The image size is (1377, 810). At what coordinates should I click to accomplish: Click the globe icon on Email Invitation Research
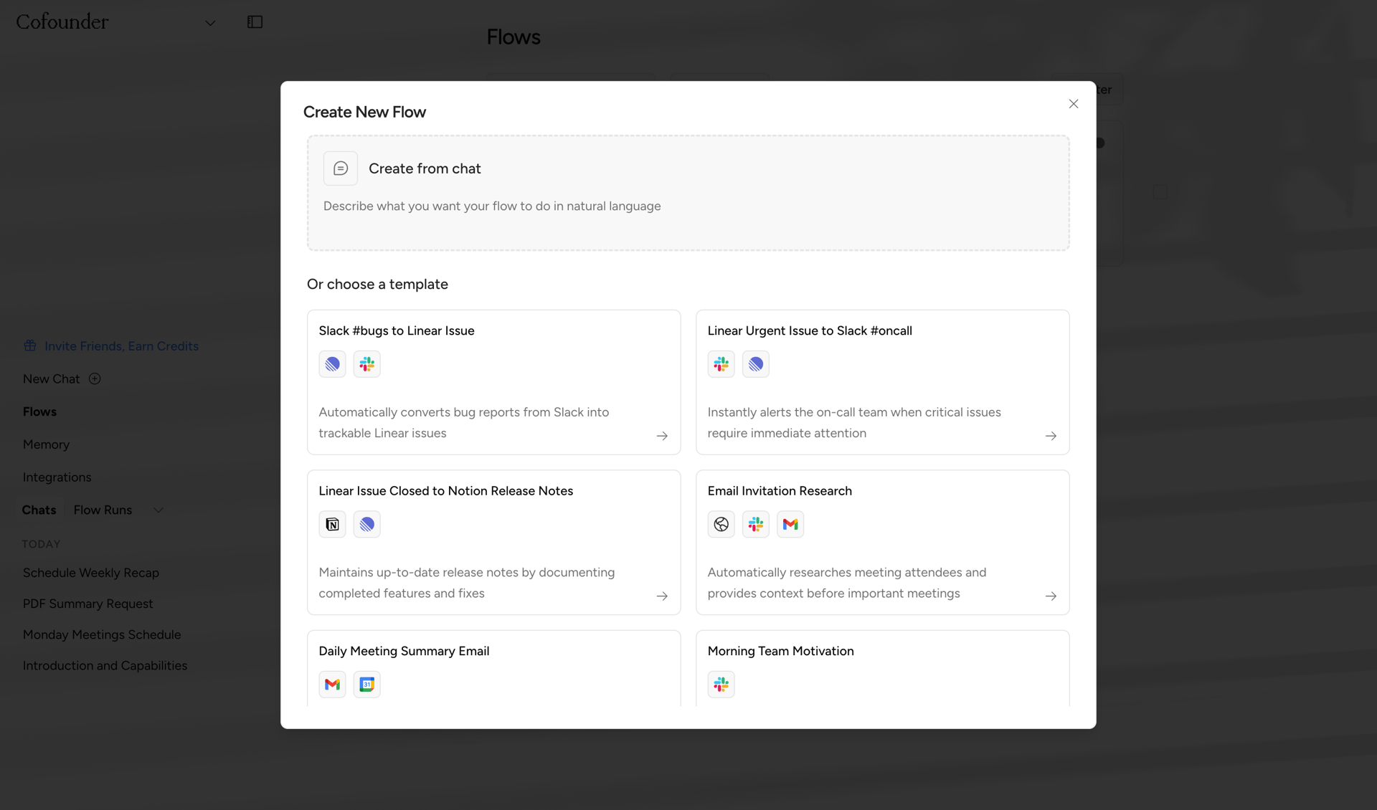pos(721,524)
